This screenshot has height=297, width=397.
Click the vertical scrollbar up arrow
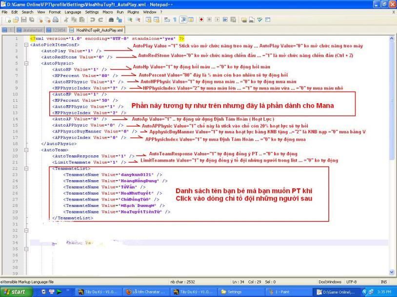coord(392,38)
